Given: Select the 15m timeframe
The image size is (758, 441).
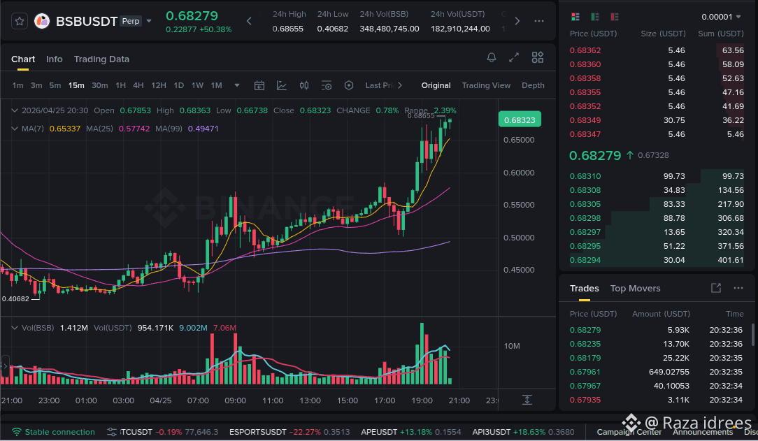Looking at the screenshot, I should (76, 85).
